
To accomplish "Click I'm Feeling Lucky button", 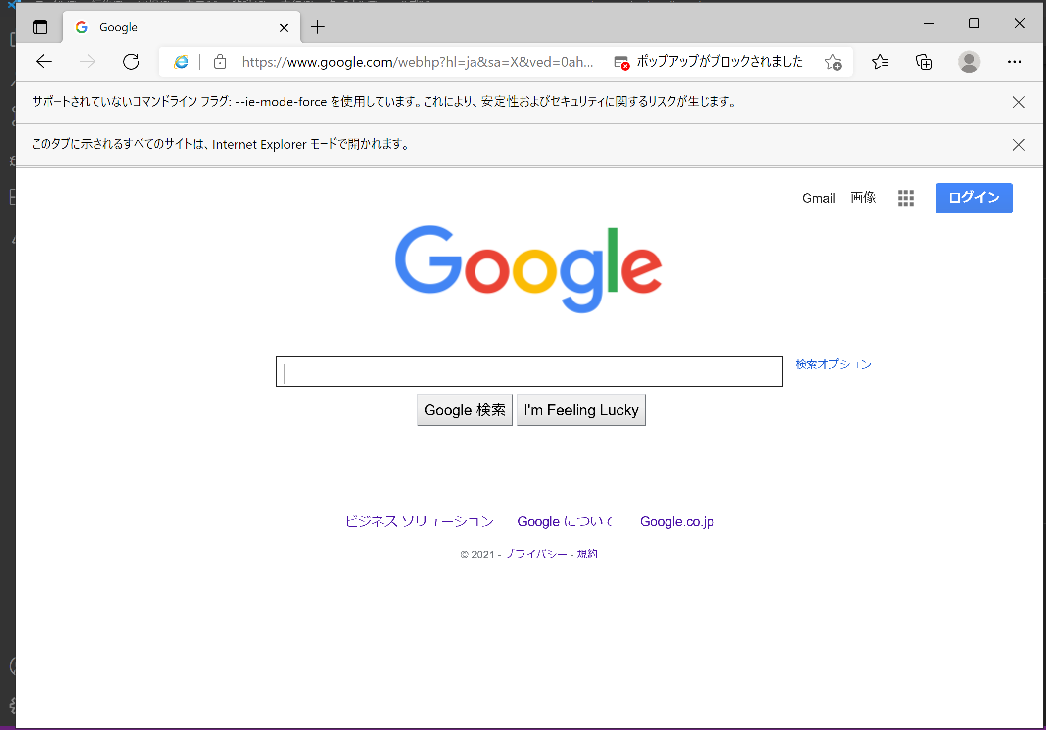I will tap(581, 410).
